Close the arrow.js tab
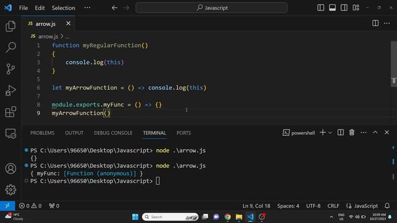397x223 pixels. coord(68,24)
